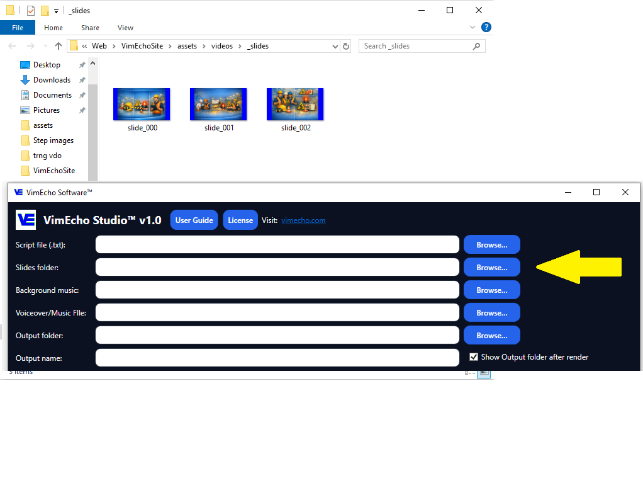This screenshot has width=643, height=490.
Task: Switch to thumbnail view via status bar icon
Action: (484, 373)
